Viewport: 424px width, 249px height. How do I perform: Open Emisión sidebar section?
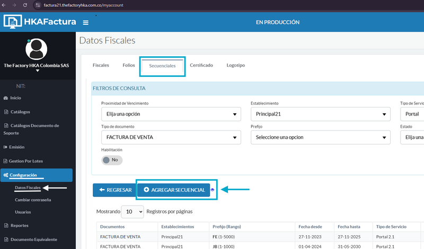(17, 147)
